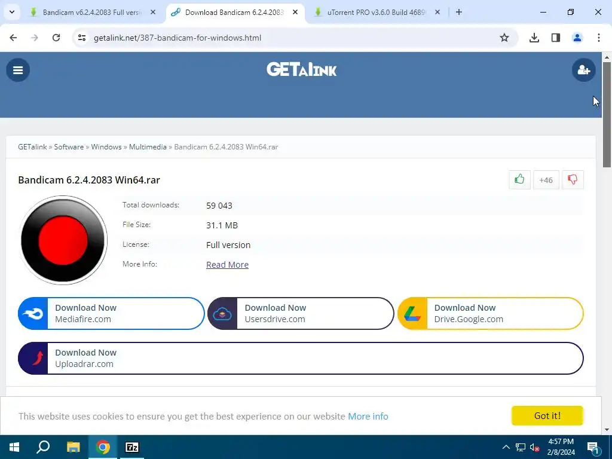The width and height of the screenshot is (612, 459).
Task: Click the 31.1 MB file size value
Action: pos(222,225)
